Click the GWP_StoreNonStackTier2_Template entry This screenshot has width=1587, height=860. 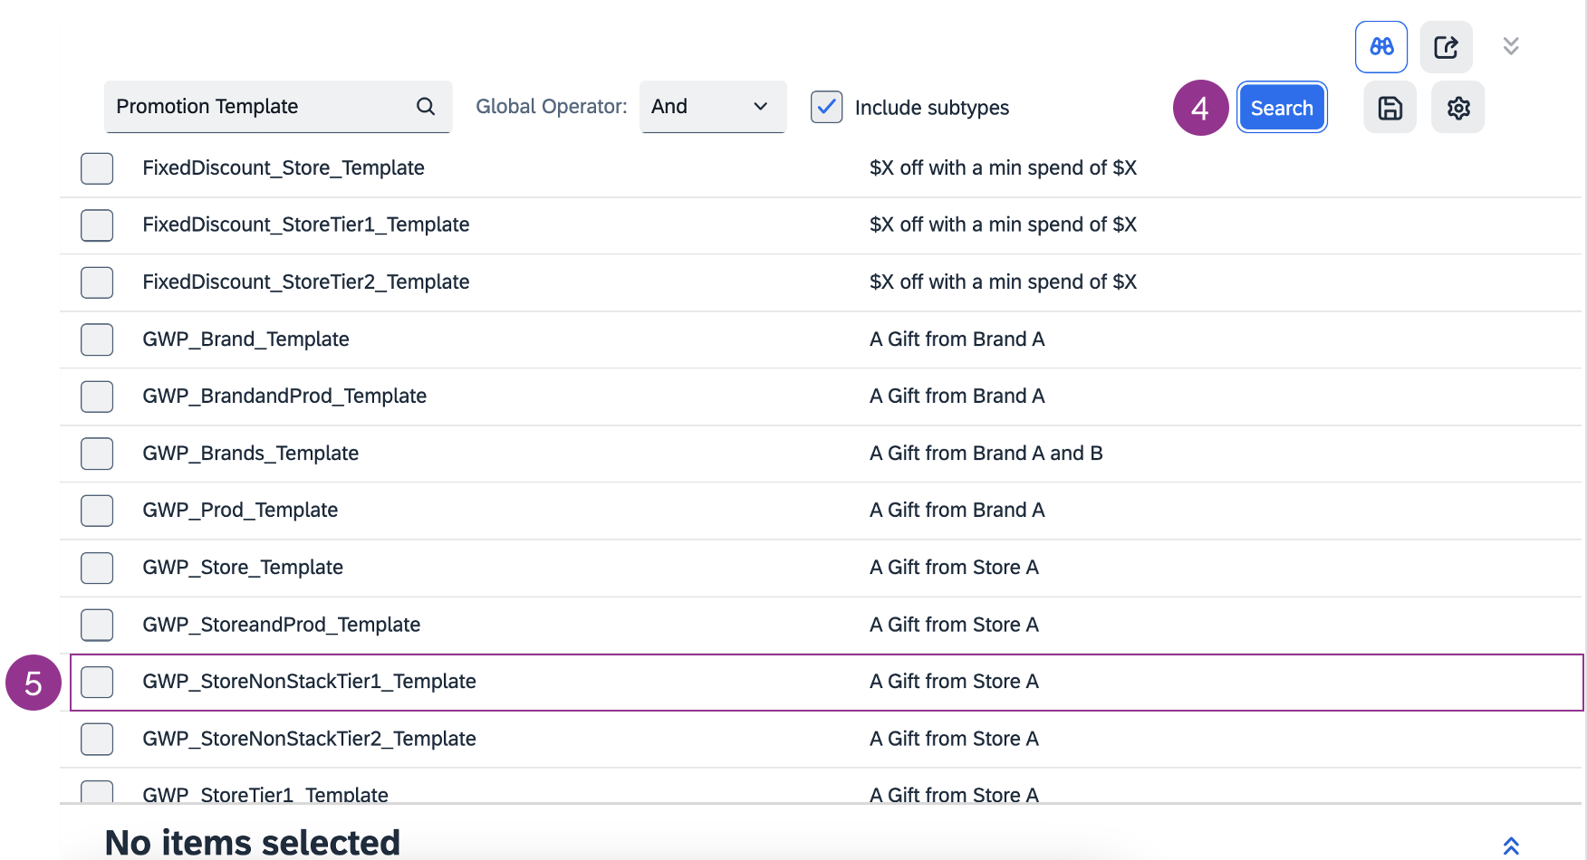click(x=309, y=739)
